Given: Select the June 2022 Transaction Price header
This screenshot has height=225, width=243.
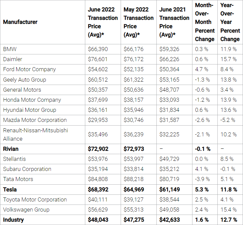Looking at the screenshot, I should [102, 22].
